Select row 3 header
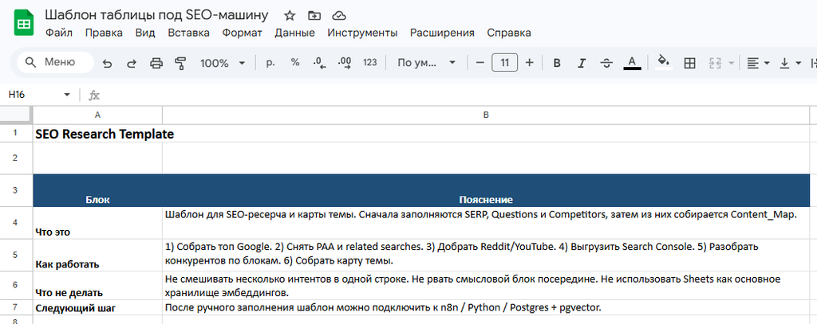 coord(16,190)
